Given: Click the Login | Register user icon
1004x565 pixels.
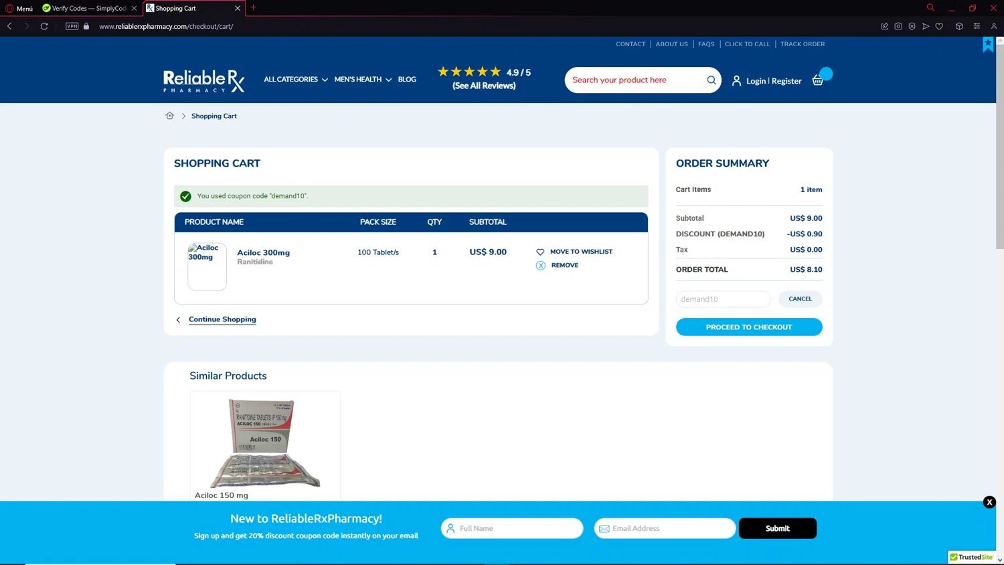Looking at the screenshot, I should [x=736, y=81].
